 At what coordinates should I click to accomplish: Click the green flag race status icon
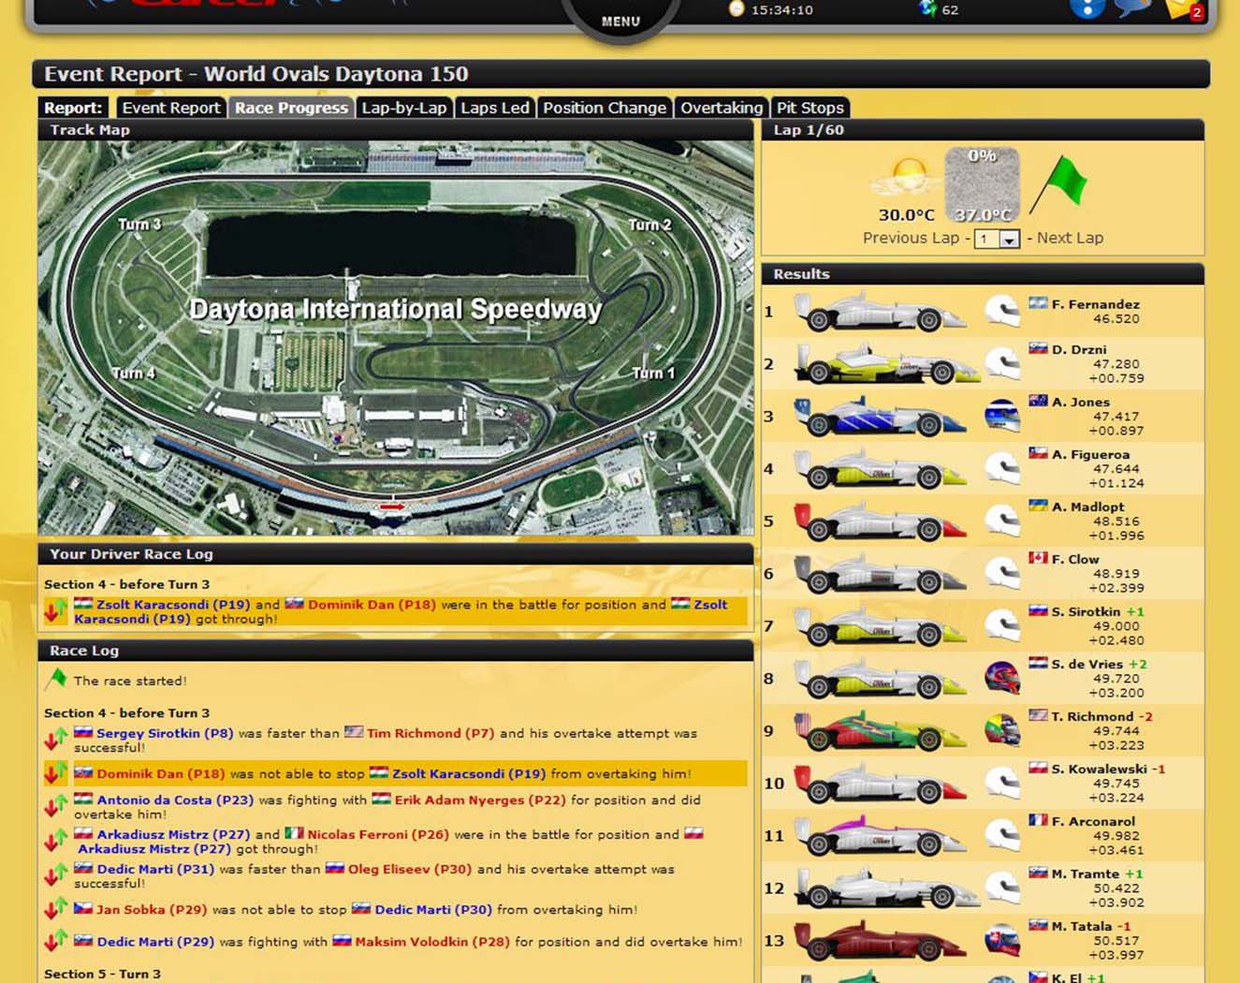pos(1060,184)
